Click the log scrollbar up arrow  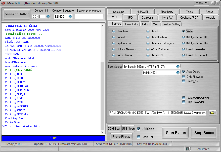point(103,26)
